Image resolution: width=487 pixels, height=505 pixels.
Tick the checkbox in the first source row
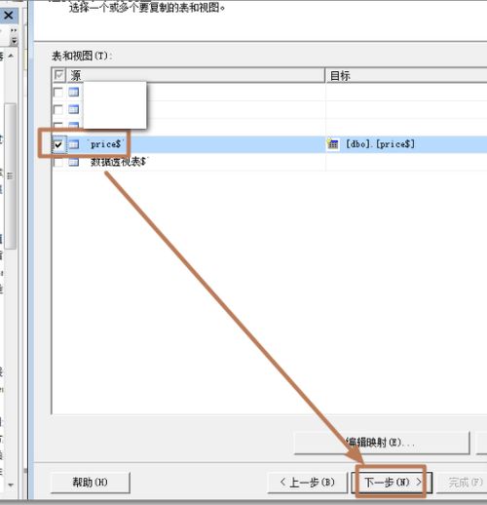[58, 93]
